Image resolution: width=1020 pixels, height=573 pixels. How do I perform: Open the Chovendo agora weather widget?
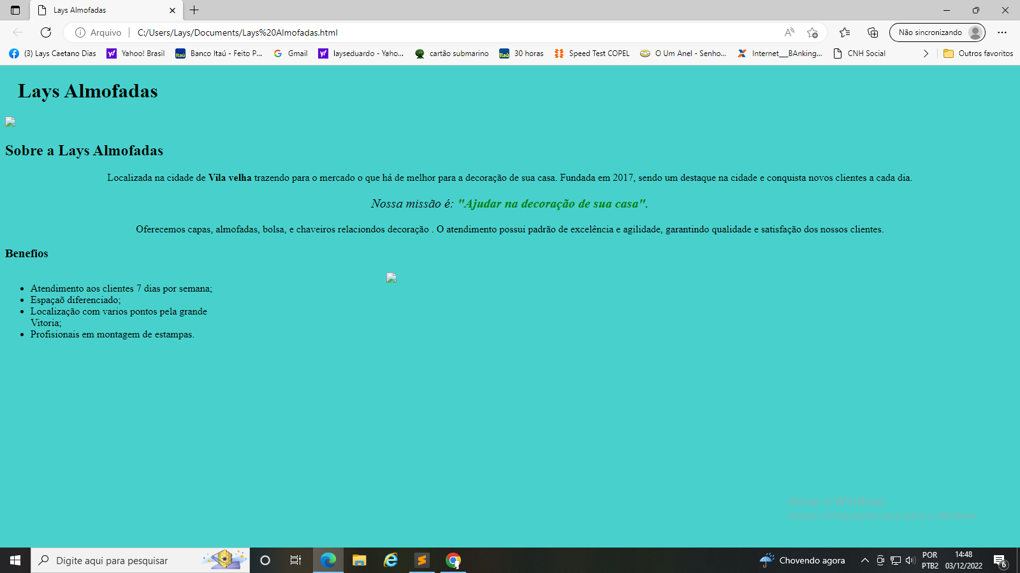pyautogui.click(x=803, y=560)
